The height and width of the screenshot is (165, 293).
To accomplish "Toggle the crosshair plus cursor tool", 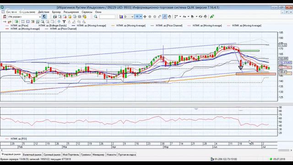I will pyautogui.click(x=137, y=16).
